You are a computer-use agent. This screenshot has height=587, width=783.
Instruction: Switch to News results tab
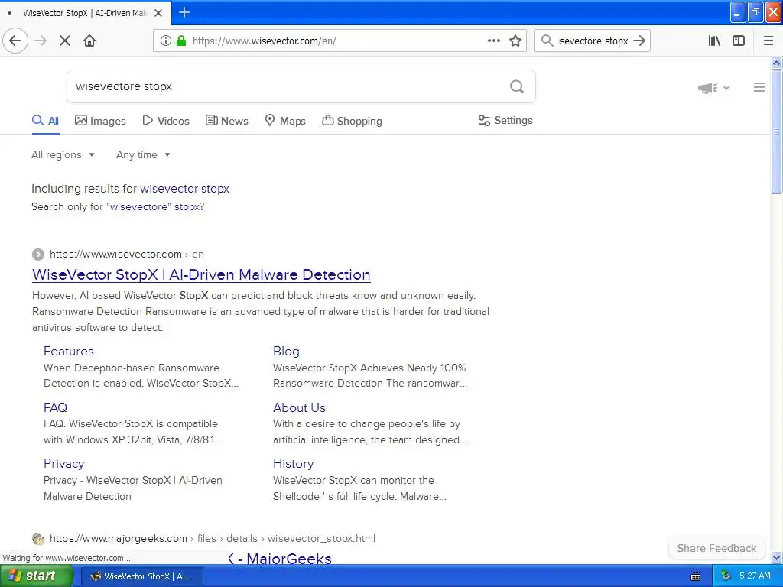click(226, 121)
